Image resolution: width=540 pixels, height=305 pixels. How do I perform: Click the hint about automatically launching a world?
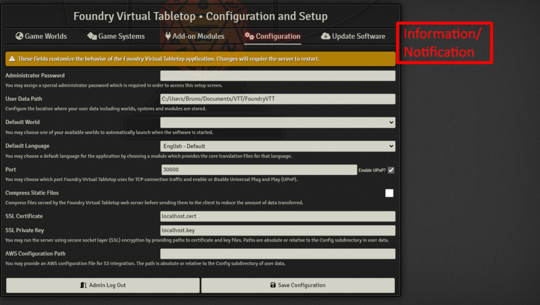[x=109, y=132]
